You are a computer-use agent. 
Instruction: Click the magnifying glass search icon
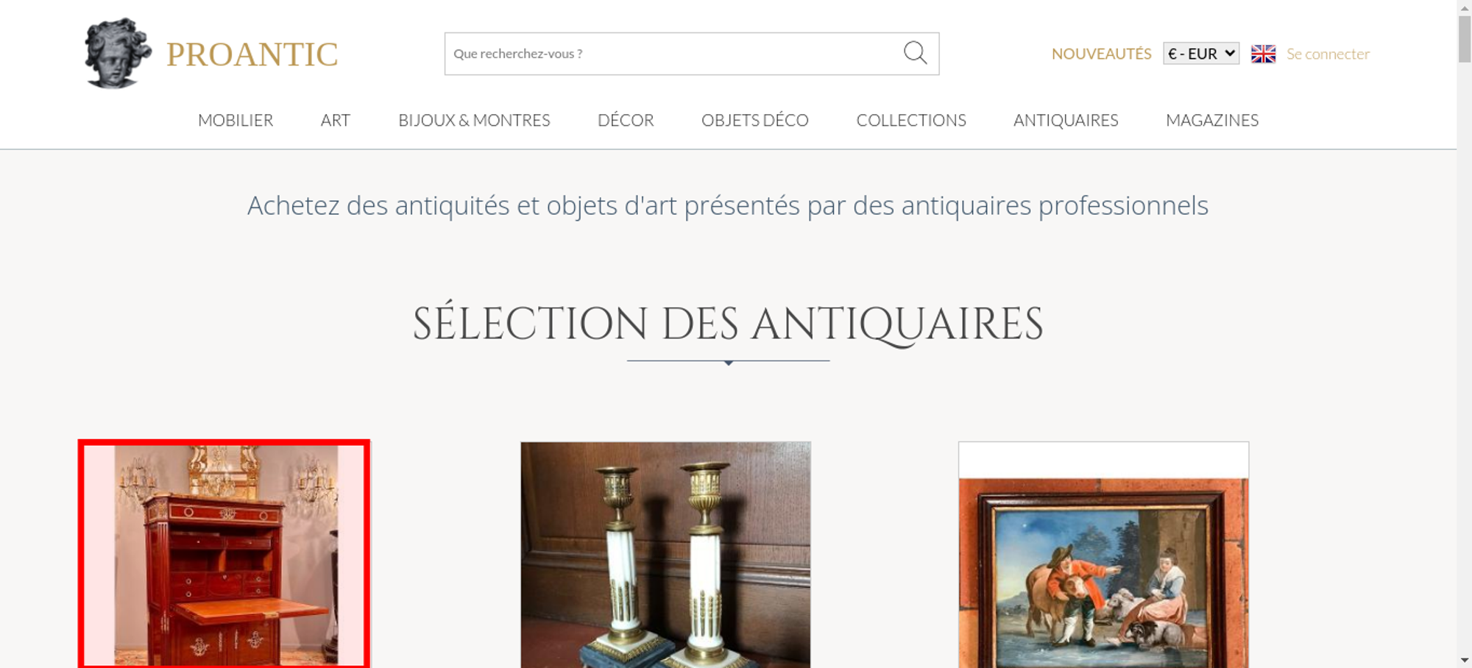(915, 53)
